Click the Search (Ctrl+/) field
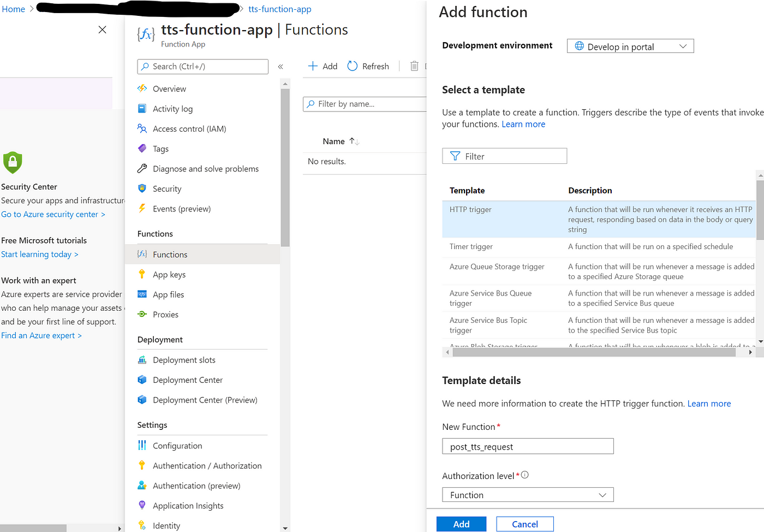The height and width of the screenshot is (532, 764). (x=202, y=67)
